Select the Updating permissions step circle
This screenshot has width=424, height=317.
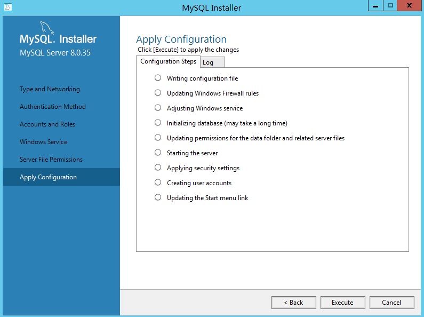click(x=158, y=137)
